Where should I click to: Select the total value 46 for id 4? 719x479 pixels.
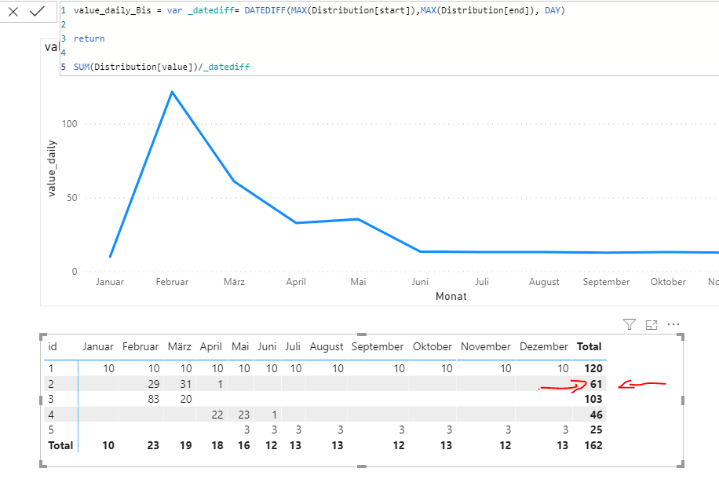[x=596, y=415]
